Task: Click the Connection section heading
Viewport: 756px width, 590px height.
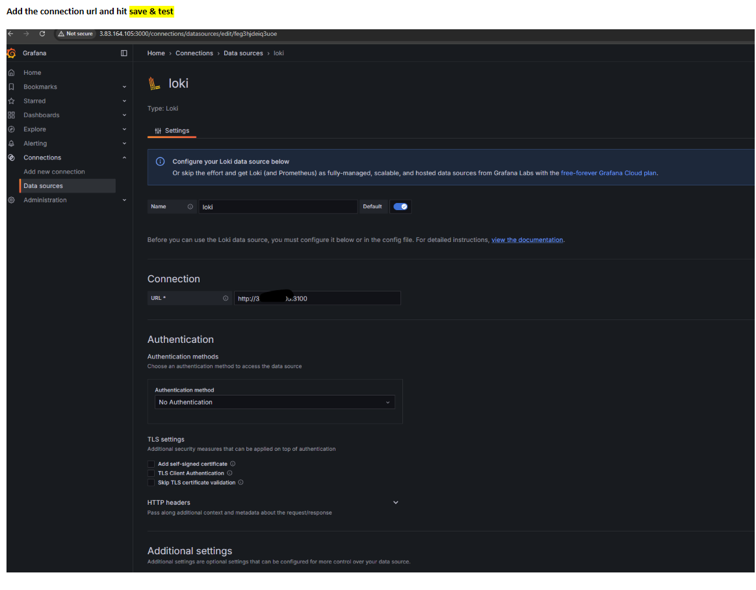Action: pyautogui.click(x=174, y=279)
